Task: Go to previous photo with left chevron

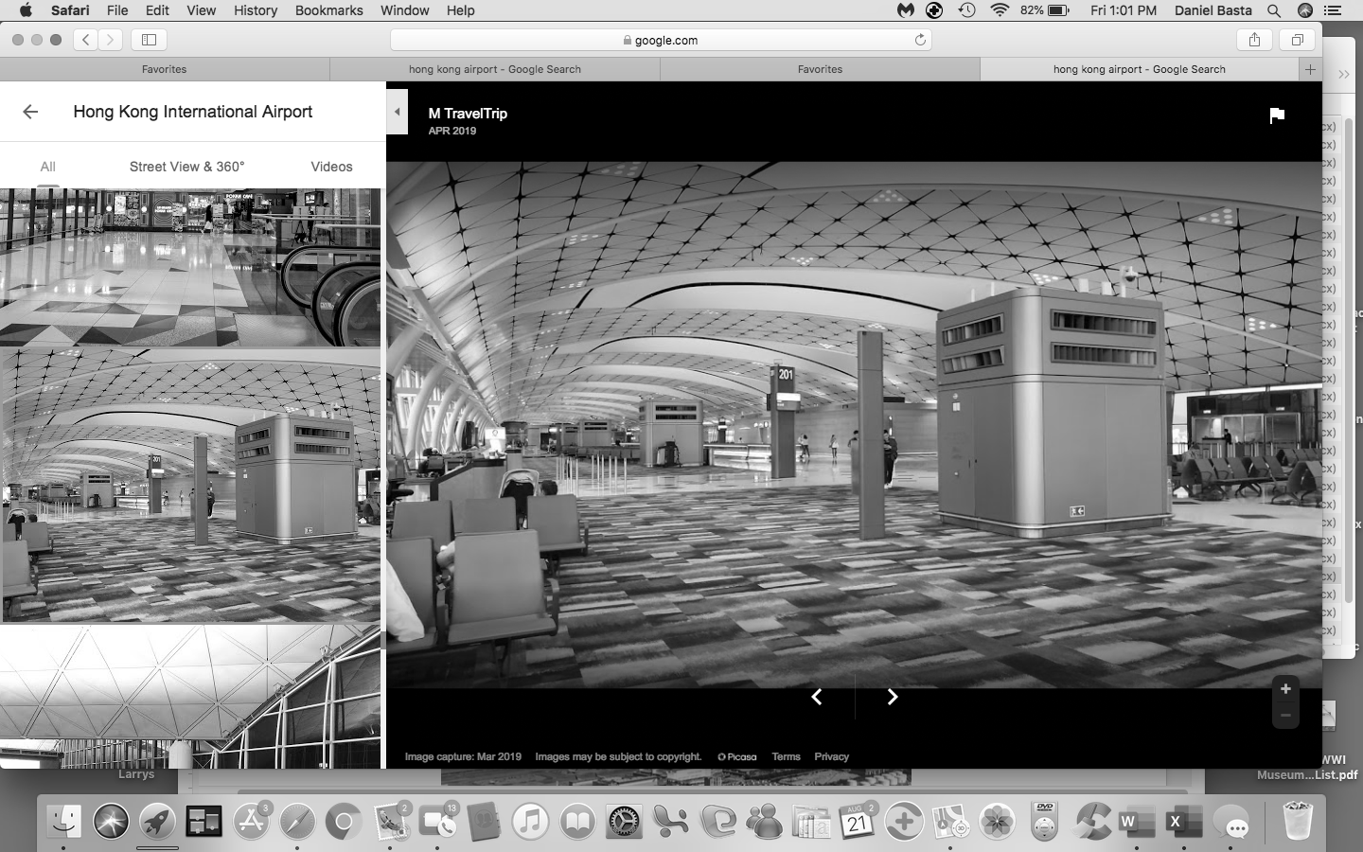Action: tap(817, 697)
